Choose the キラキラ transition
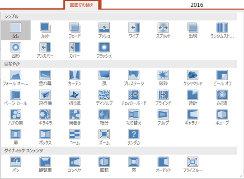Image resolution: width=244 pixels, height=179 pixels. pyautogui.click(x=45, y=117)
